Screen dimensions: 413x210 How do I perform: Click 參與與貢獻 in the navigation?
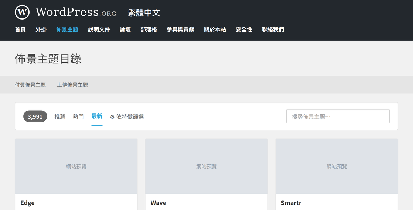(x=180, y=30)
